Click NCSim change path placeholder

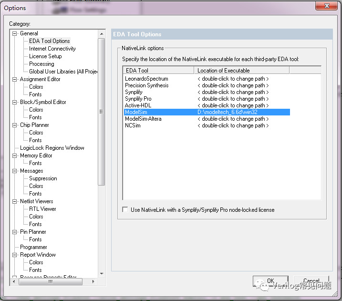[x=233, y=125]
